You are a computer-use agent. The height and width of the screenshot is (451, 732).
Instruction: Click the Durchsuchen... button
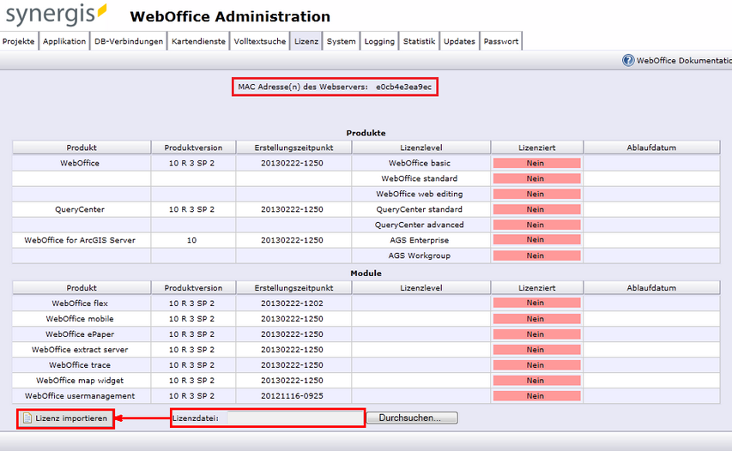(x=412, y=418)
